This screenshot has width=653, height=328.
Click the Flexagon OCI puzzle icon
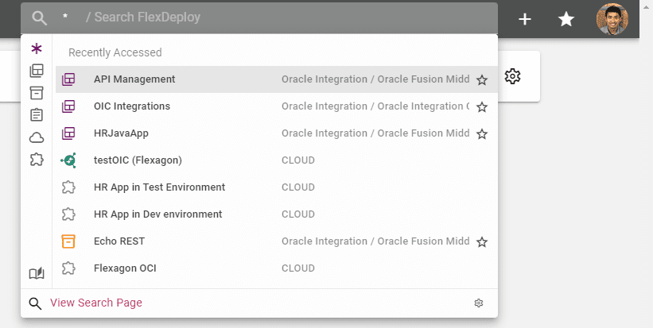pos(68,268)
